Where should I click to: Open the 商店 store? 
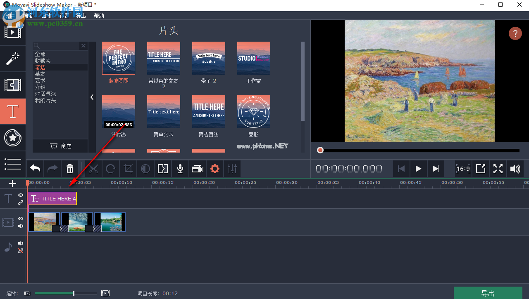61,146
